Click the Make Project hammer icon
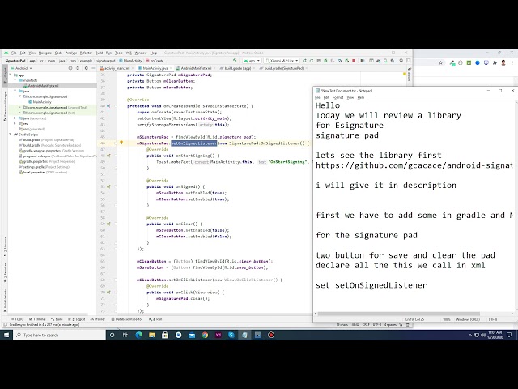Image resolution: width=518 pixels, height=389 pixels. point(235,61)
